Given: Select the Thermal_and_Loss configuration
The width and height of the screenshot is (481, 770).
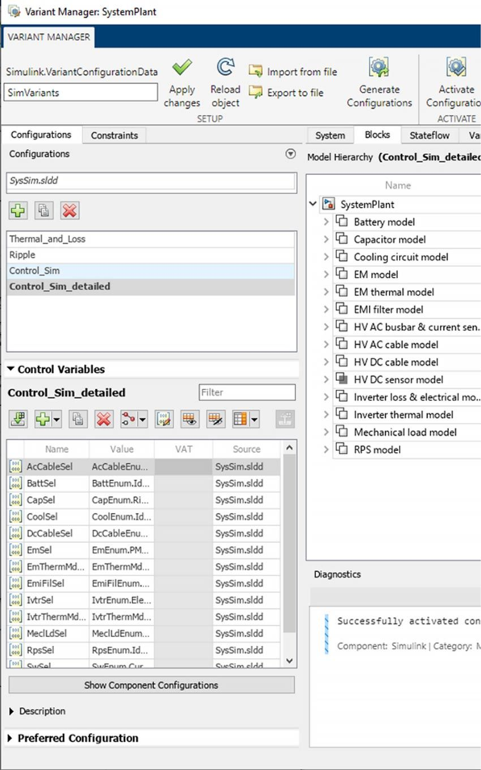Looking at the screenshot, I should (48, 239).
